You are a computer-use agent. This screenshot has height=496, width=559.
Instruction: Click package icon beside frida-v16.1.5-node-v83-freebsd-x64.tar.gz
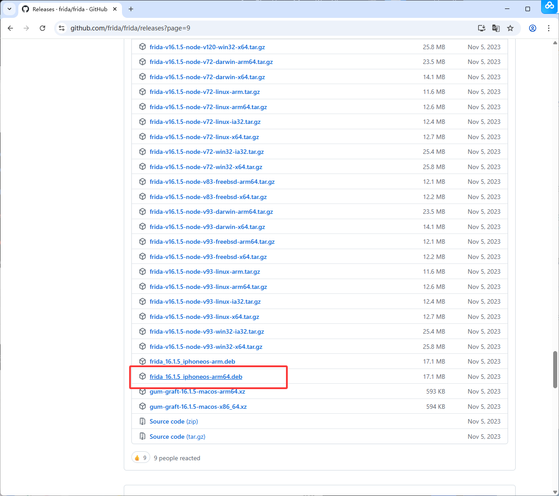tap(143, 196)
